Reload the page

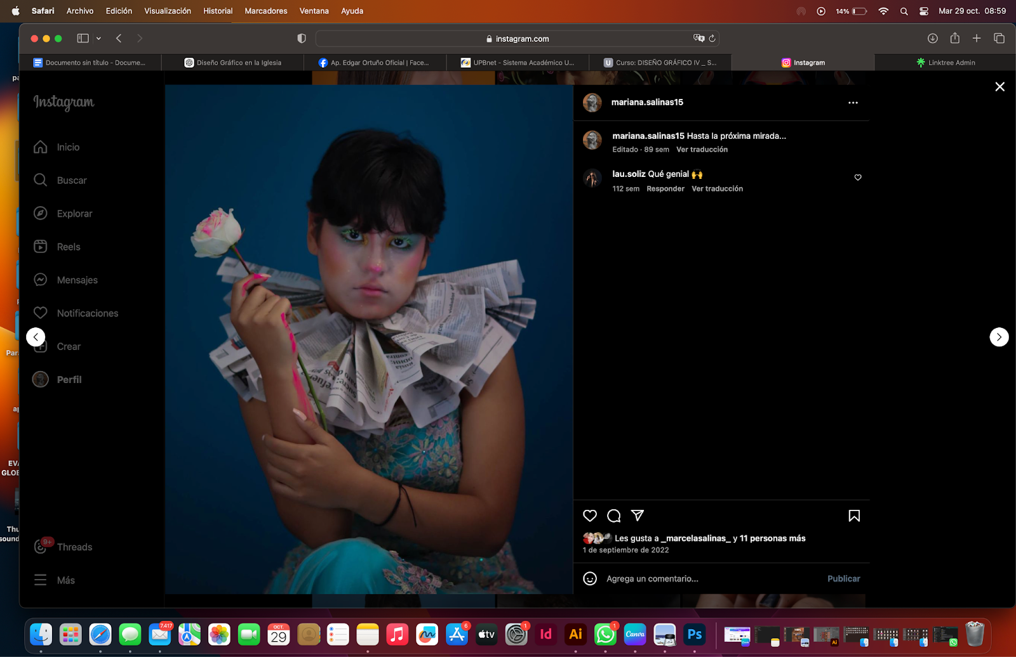(712, 39)
